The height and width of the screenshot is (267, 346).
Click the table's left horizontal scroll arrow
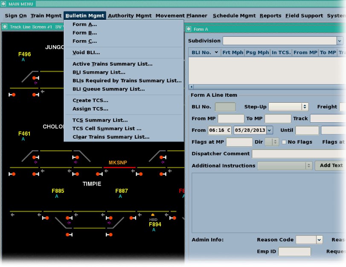click(x=191, y=87)
